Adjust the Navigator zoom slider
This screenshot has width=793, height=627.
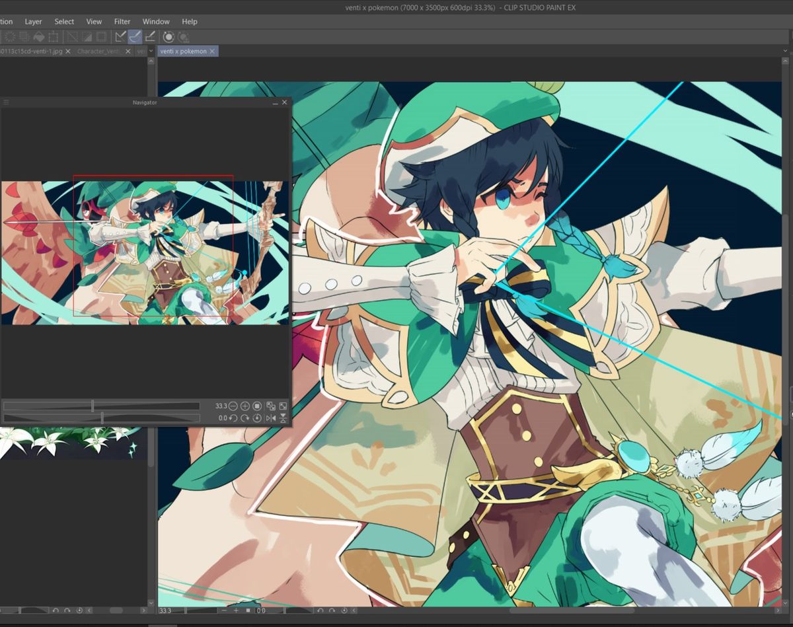(100, 406)
